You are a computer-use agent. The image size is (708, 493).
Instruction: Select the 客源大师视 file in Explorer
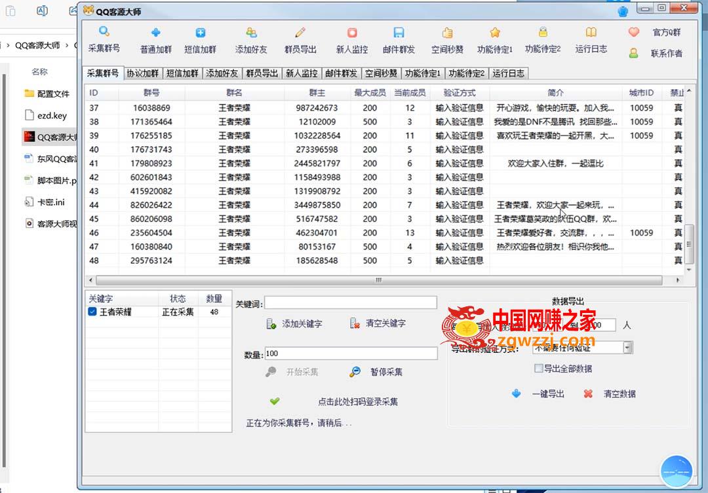point(50,224)
